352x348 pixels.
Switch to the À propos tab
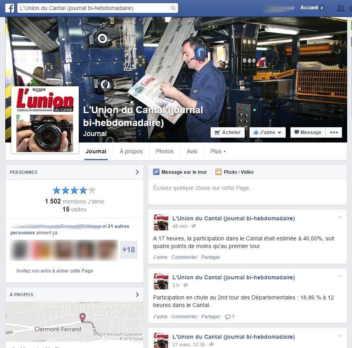point(131,151)
